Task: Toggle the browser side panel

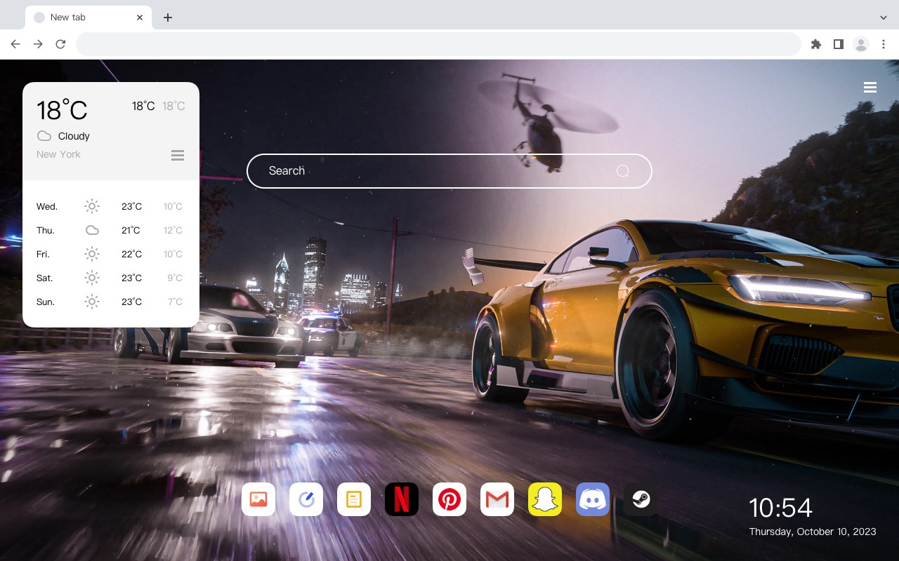Action: point(838,44)
